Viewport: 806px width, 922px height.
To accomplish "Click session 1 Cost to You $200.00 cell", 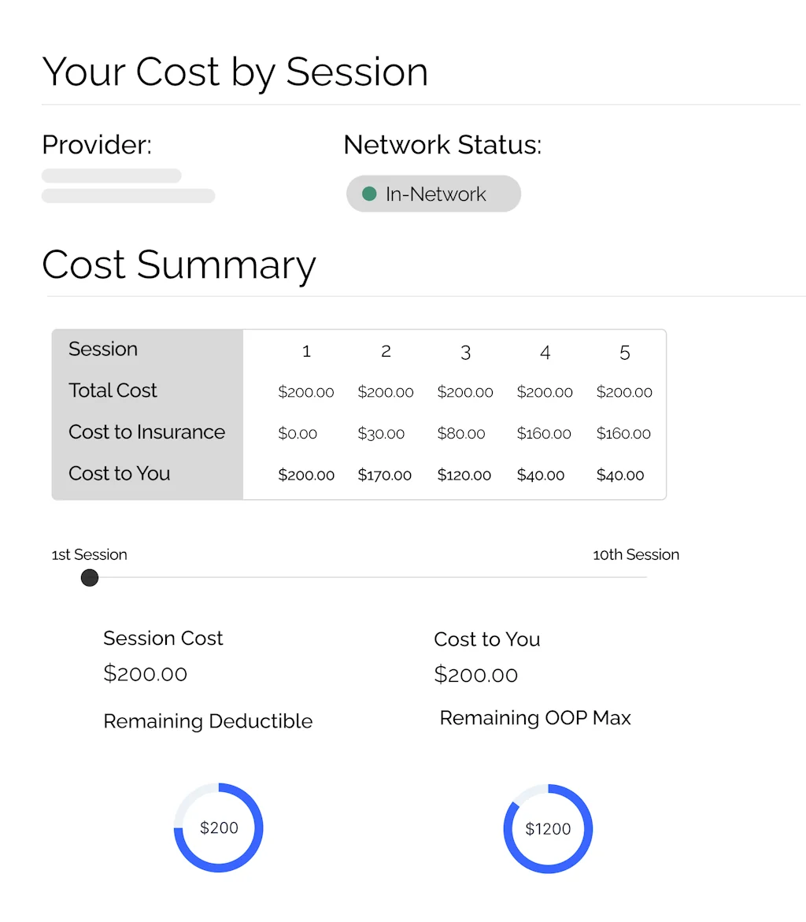I will 306,475.
